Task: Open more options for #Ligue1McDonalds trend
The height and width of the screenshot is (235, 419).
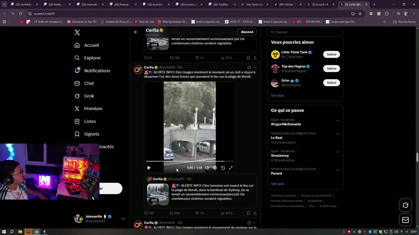Action: [338, 121]
